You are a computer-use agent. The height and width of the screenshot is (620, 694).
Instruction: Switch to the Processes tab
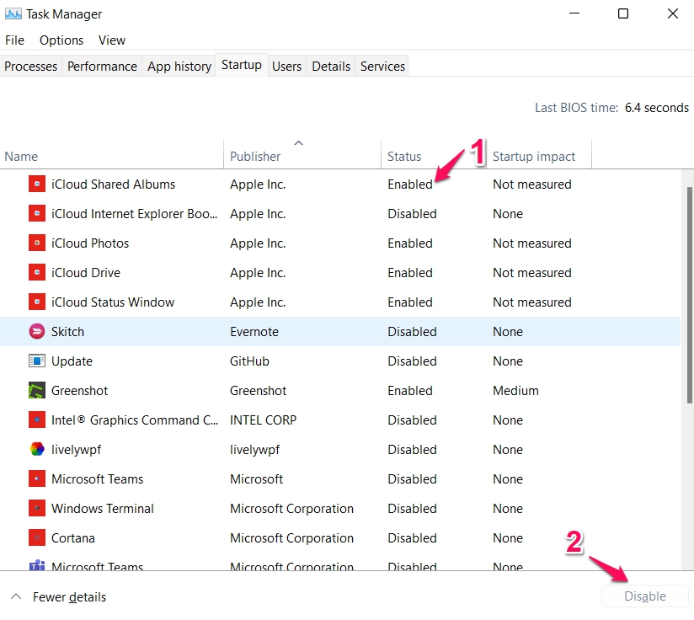pos(31,67)
